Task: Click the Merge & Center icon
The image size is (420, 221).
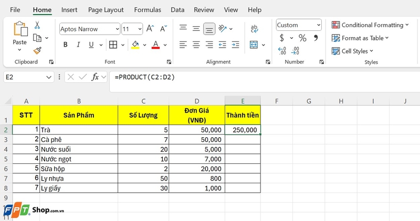Action: [254, 45]
